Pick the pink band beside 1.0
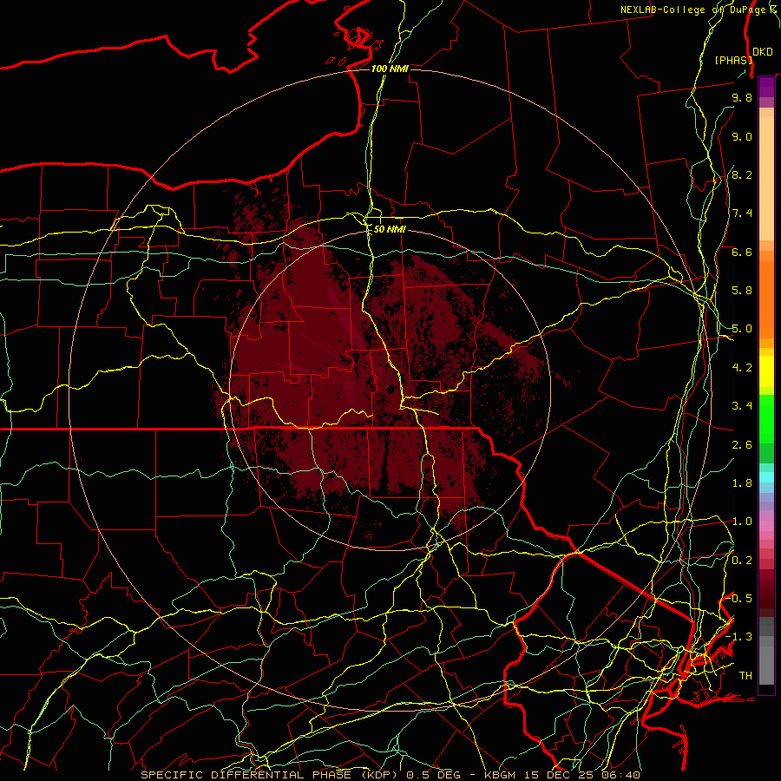Viewport: 781px width, 781px height. (x=766, y=526)
